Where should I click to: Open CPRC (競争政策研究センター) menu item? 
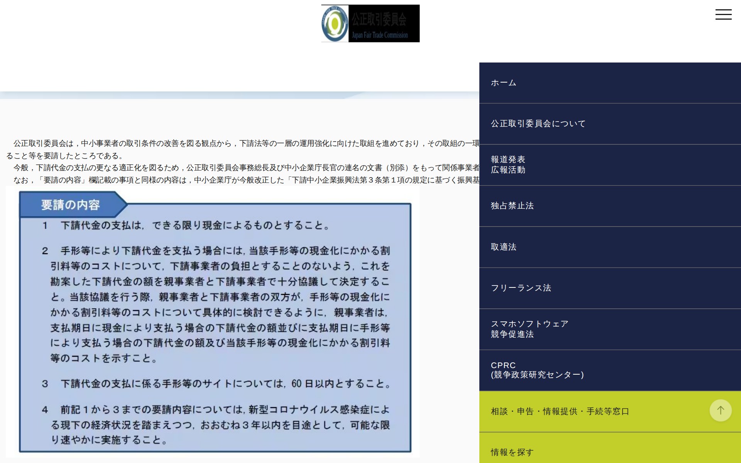[537, 370]
